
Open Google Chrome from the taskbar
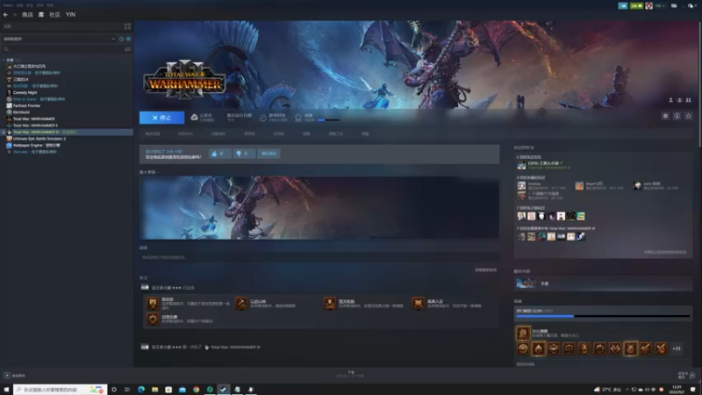click(196, 390)
